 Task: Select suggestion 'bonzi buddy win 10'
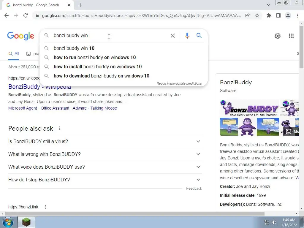pyautogui.click(x=123, y=48)
